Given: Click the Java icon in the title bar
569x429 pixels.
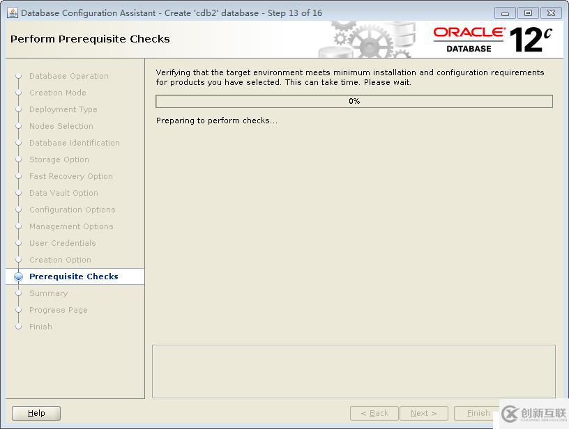Looking at the screenshot, I should click(x=13, y=13).
